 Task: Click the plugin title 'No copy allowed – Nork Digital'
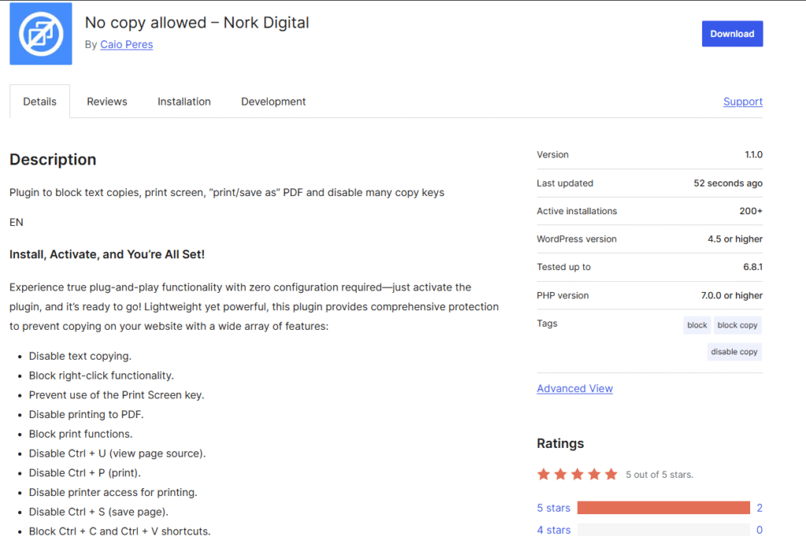(197, 23)
